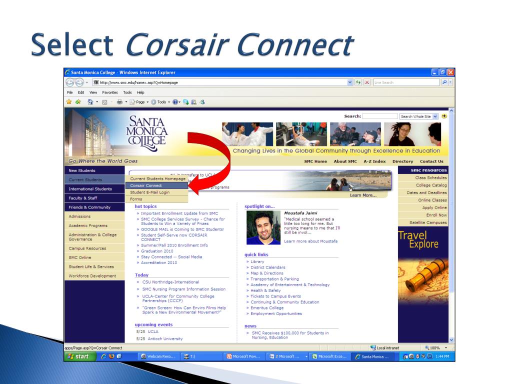Image resolution: width=512 pixels, height=384 pixels.
Task: Open the File menu
Action: coord(70,92)
